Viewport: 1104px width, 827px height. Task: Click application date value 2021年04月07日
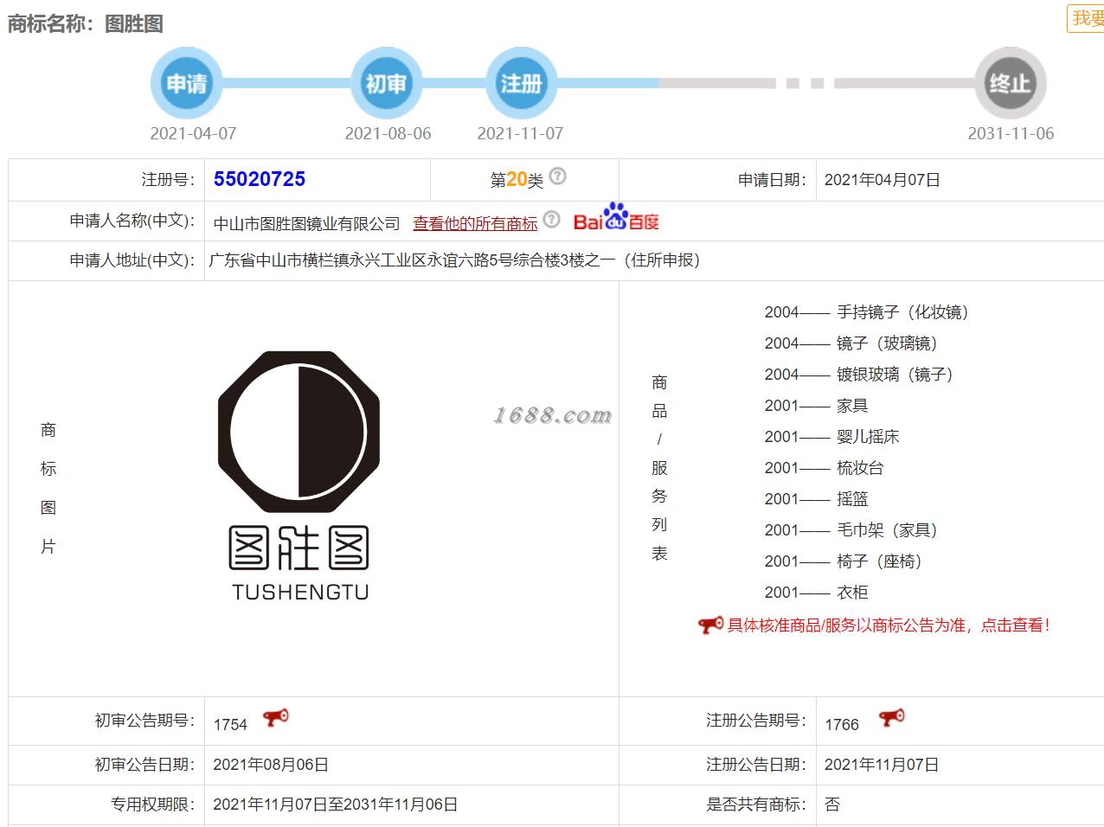pos(883,180)
